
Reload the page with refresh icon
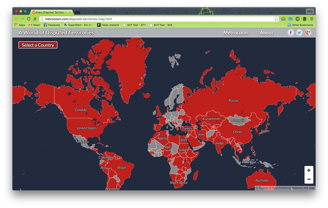click(29, 19)
